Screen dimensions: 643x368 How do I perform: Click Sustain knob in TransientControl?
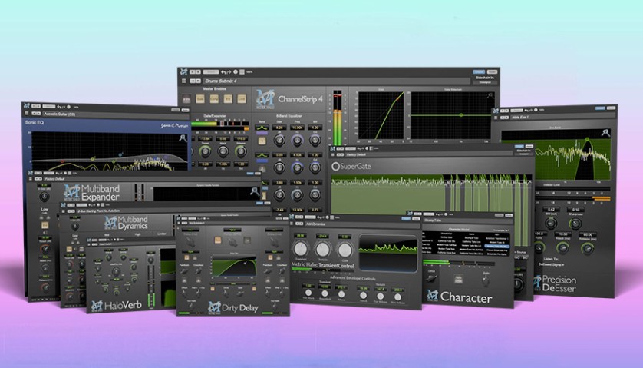click(322, 250)
